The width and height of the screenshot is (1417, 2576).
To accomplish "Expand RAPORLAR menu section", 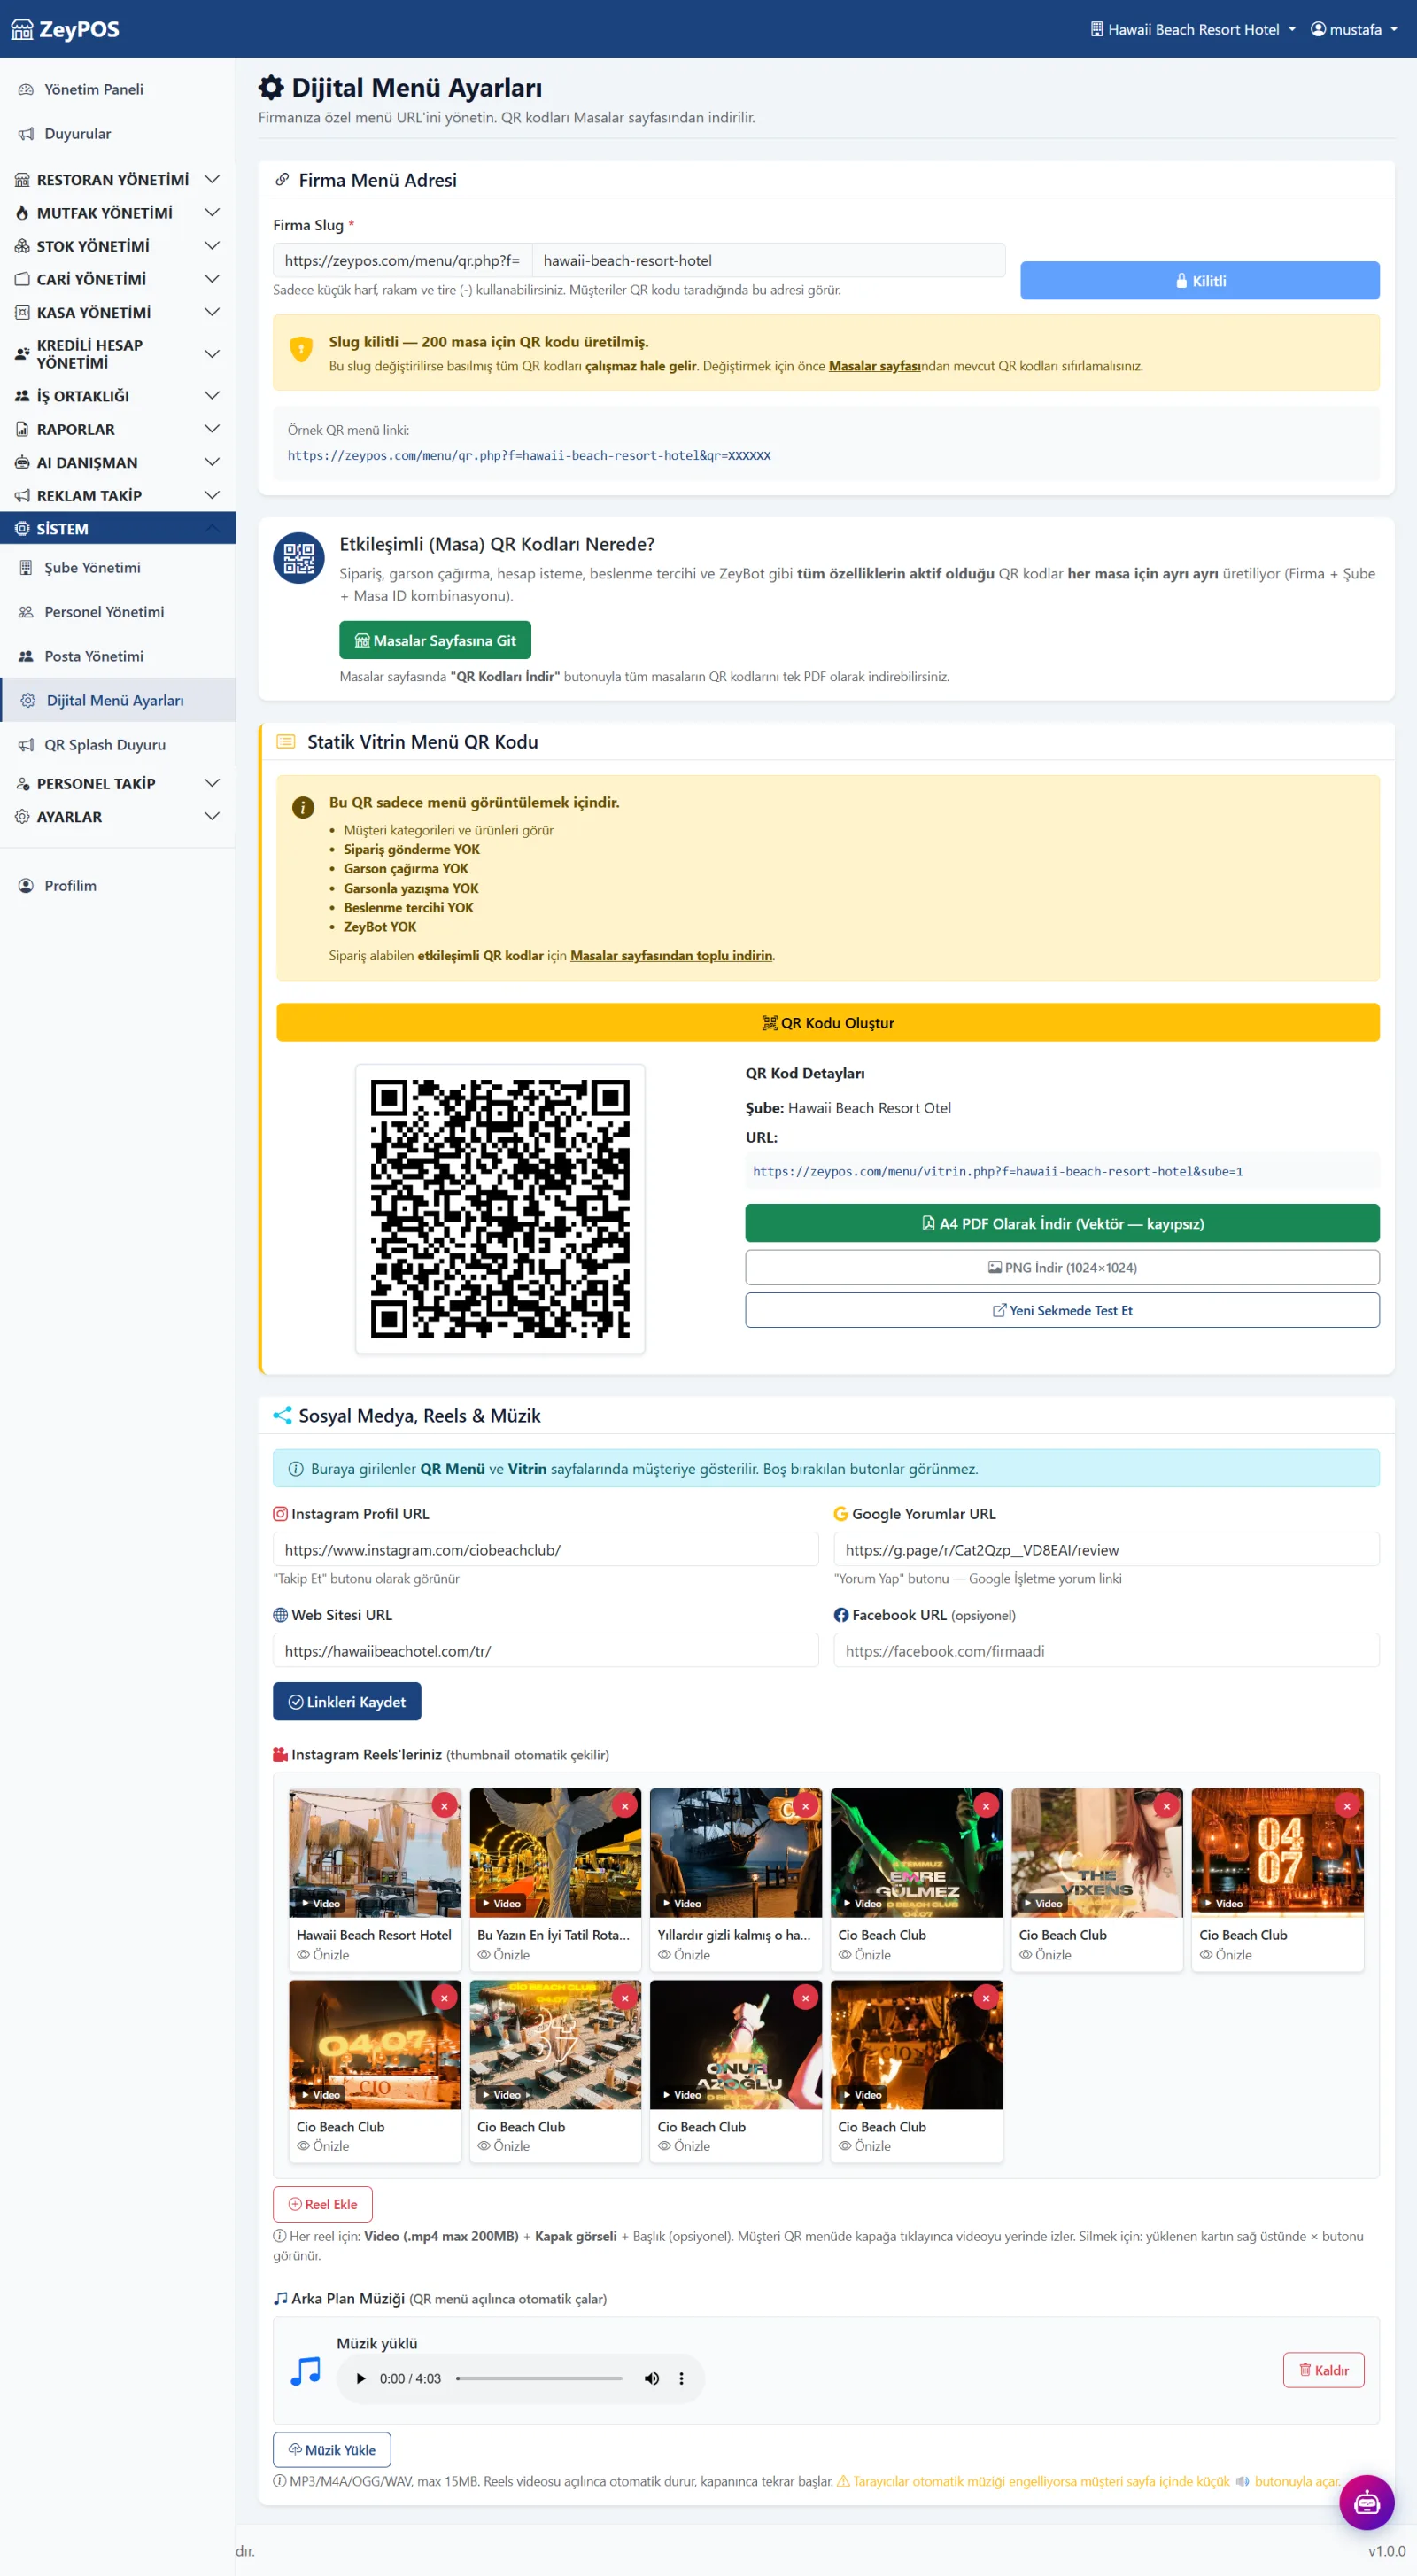I will coord(118,429).
